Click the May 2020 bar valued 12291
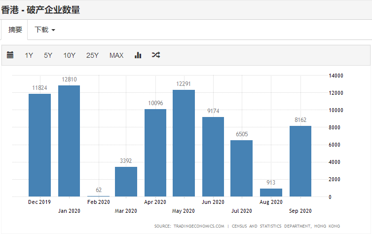 point(184,143)
